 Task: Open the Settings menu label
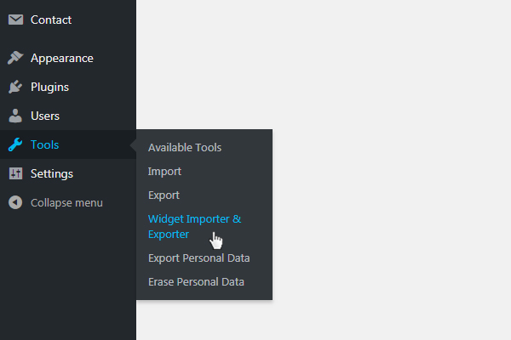(x=52, y=174)
